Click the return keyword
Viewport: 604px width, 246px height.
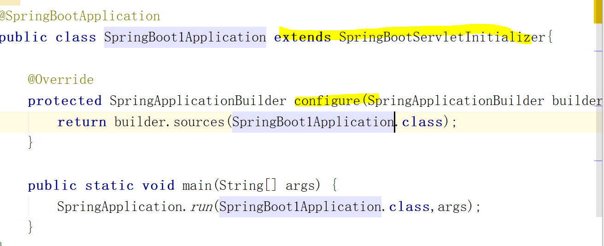[x=82, y=122]
